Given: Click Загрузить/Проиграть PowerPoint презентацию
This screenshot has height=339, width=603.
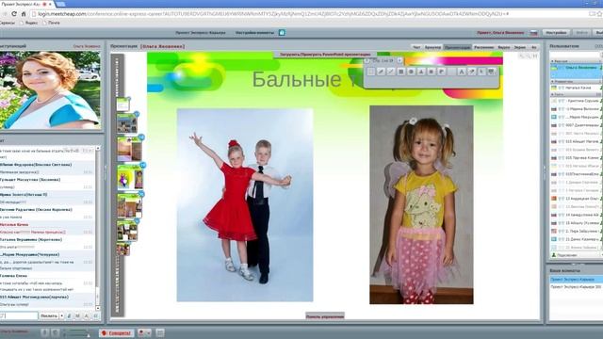Looking at the screenshot, I should pos(325,55).
